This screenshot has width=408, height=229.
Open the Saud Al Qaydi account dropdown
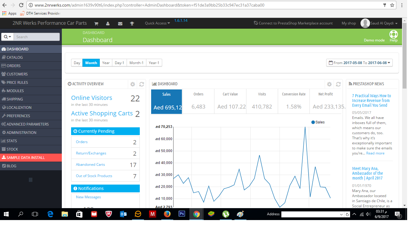(x=384, y=23)
